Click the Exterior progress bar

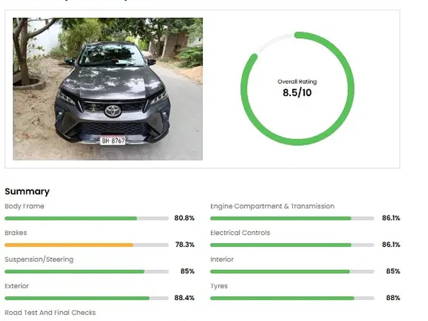pos(86,298)
